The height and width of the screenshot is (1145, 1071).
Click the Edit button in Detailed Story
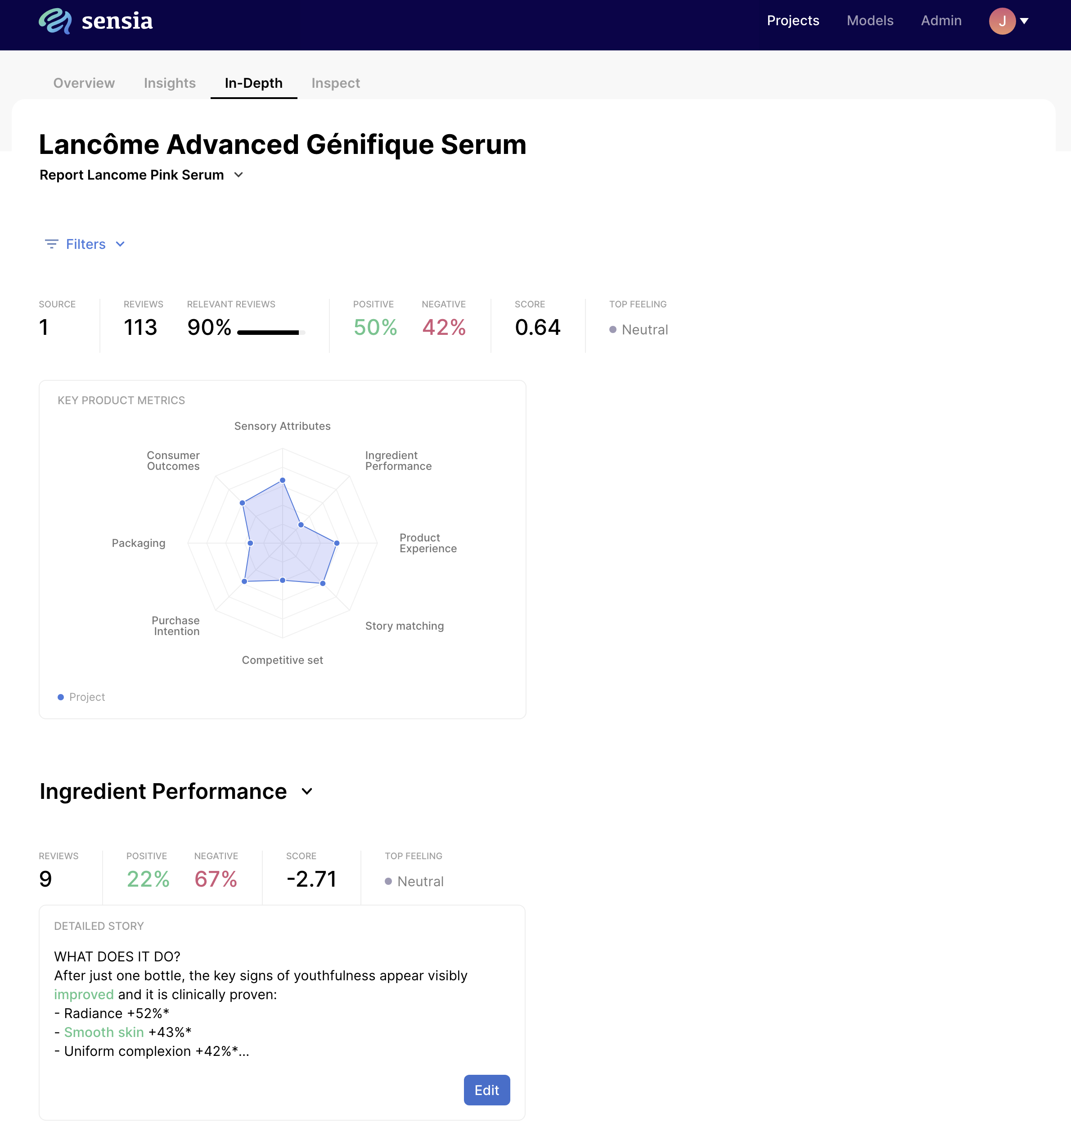click(x=486, y=1090)
